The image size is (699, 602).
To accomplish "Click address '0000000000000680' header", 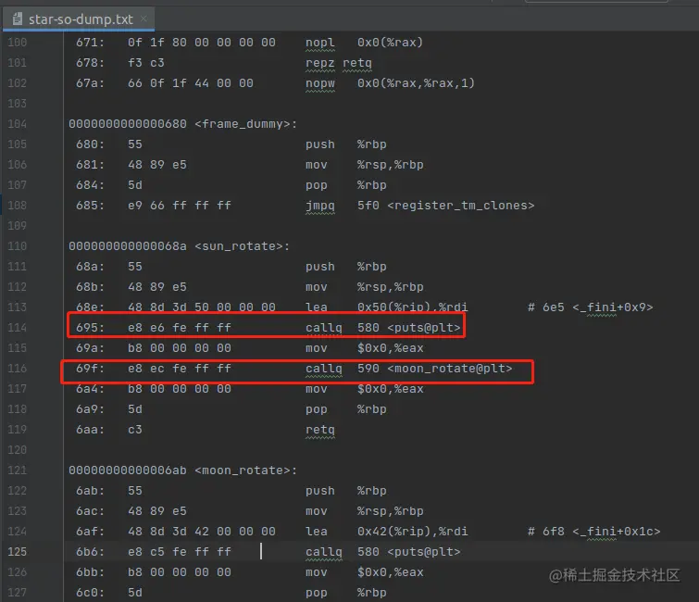I will [x=128, y=124].
